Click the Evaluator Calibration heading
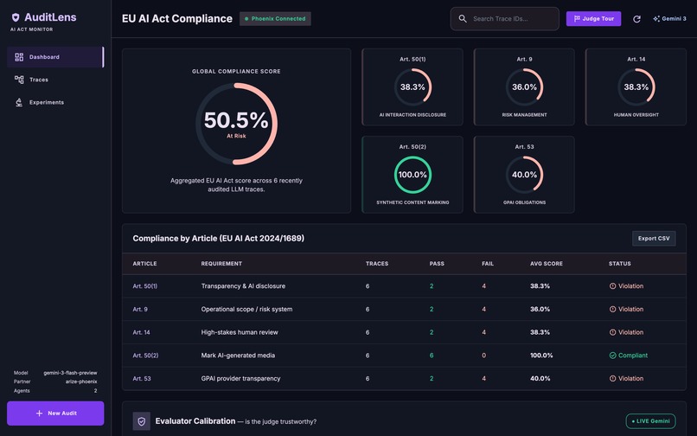 pyautogui.click(x=195, y=421)
